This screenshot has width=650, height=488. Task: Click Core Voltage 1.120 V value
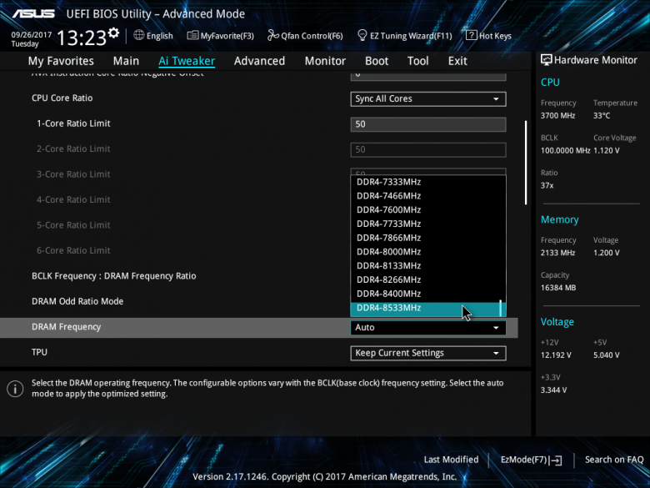[607, 151]
